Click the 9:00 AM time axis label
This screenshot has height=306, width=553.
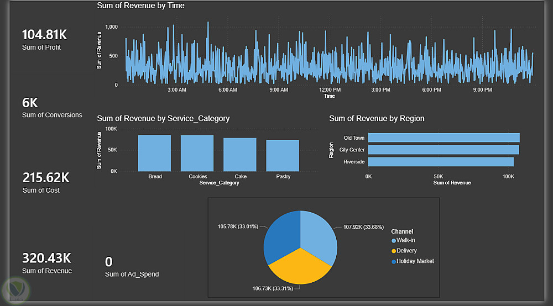[x=279, y=90]
